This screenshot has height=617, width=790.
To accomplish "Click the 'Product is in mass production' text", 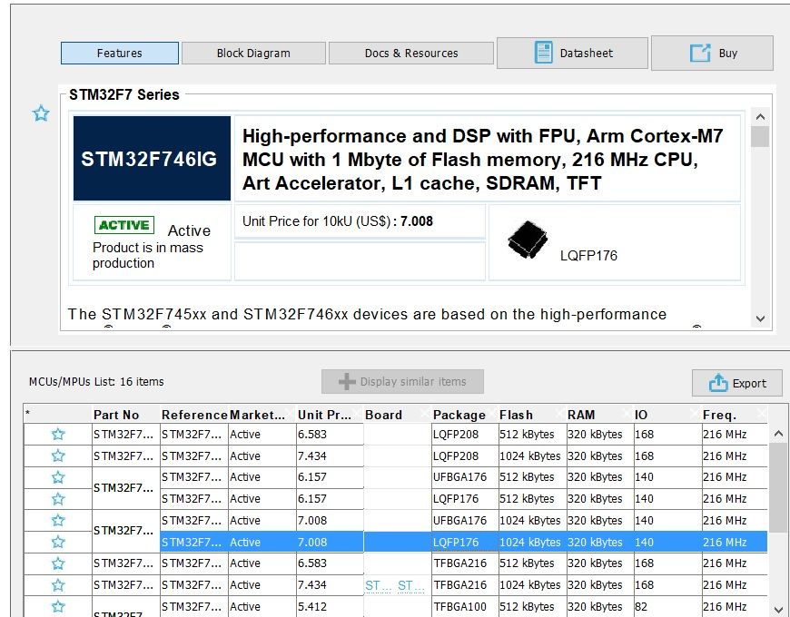I will [x=148, y=255].
